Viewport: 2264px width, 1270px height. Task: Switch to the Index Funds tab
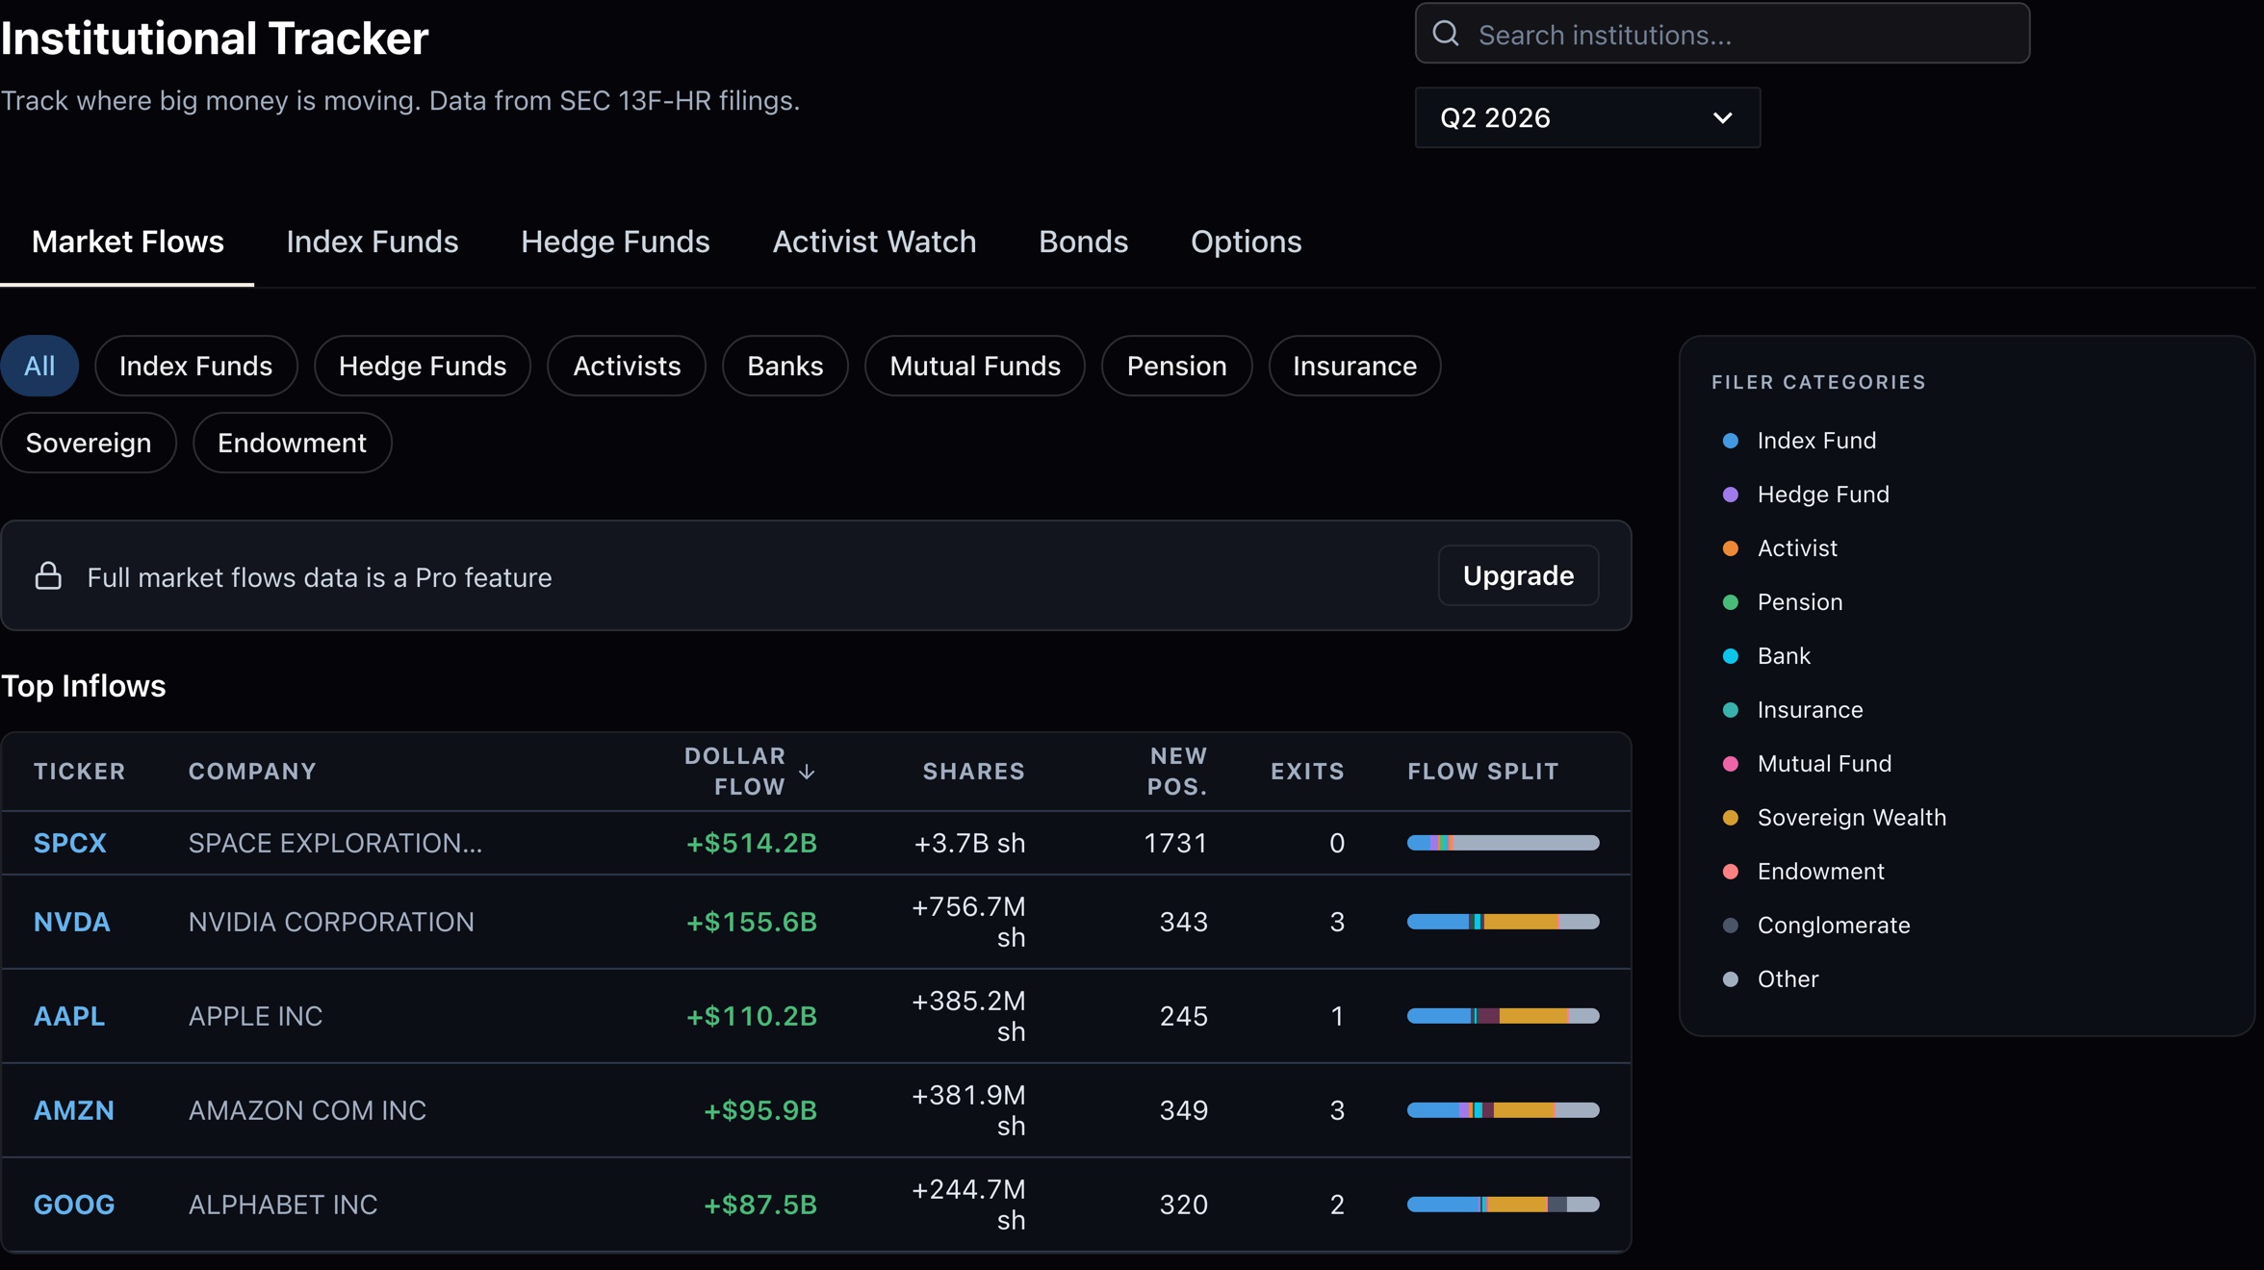click(x=373, y=241)
